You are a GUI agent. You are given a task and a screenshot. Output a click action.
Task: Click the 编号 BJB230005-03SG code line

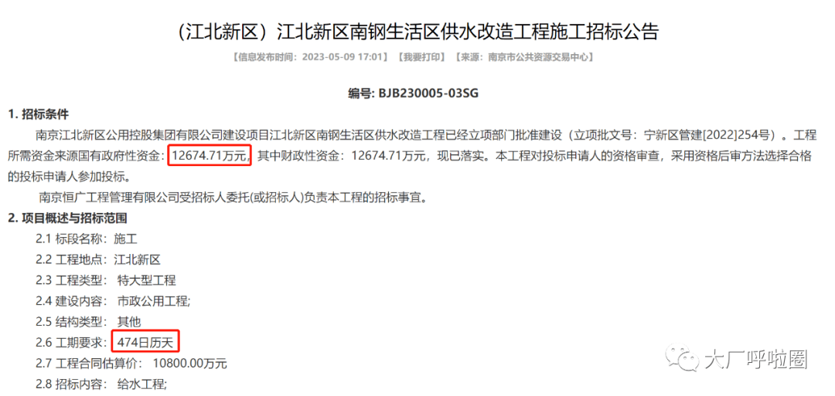pyautogui.click(x=414, y=94)
